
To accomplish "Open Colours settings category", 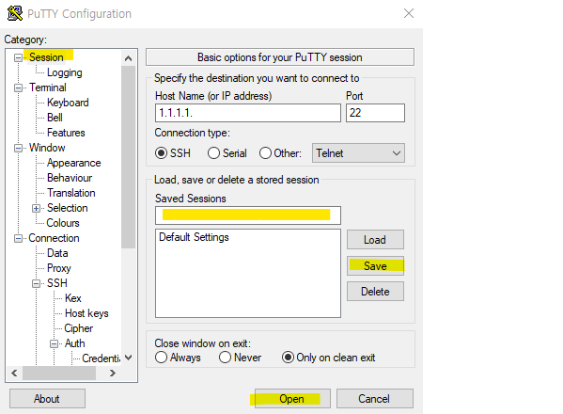I will click(63, 223).
